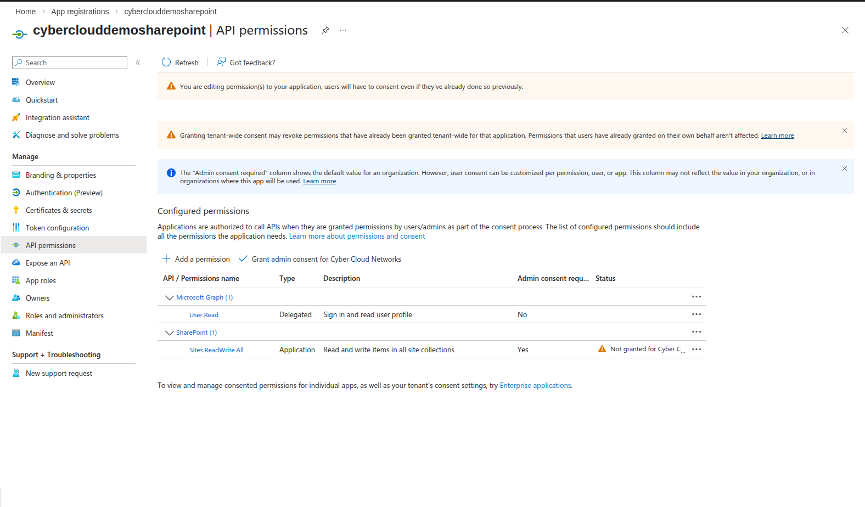Open ellipsis menu for SharePoint group row
Screen dimensions: 865x507
pos(697,332)
